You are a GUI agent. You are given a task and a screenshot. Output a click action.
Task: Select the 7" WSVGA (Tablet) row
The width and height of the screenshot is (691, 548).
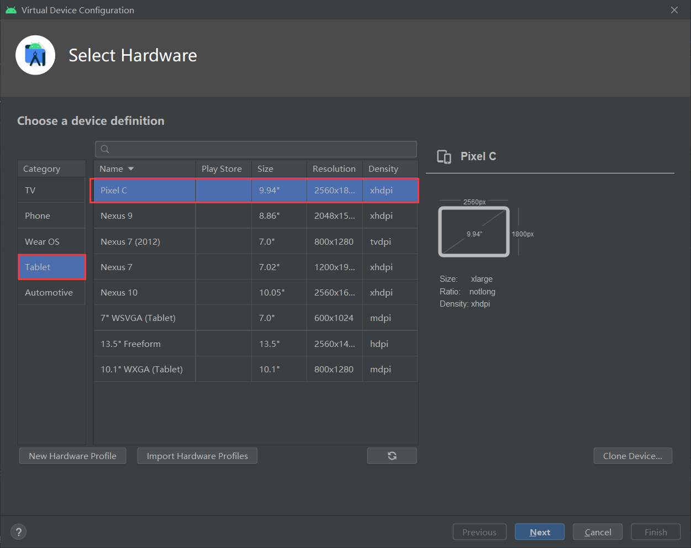(255, 318)
